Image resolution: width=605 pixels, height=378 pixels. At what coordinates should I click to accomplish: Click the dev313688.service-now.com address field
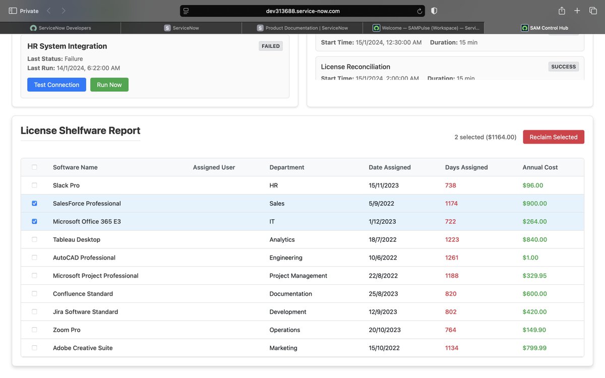coord(302,11)
